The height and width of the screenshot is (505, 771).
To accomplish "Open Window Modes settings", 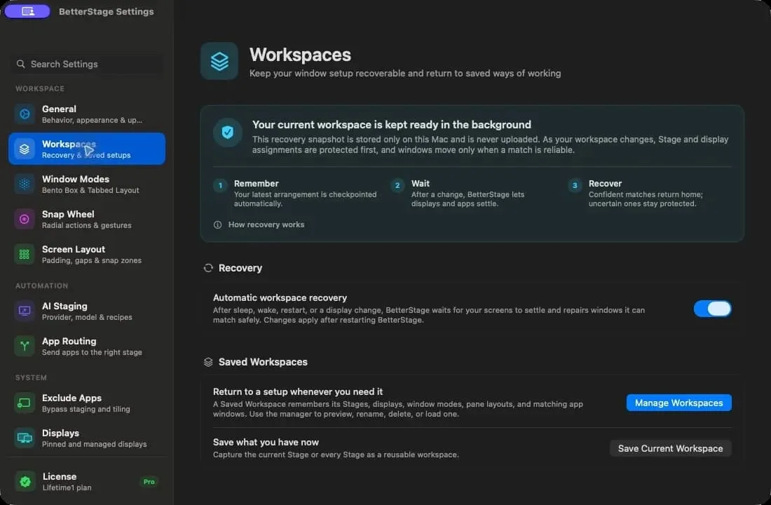I will pyautogui.click(x=86, y=184).
